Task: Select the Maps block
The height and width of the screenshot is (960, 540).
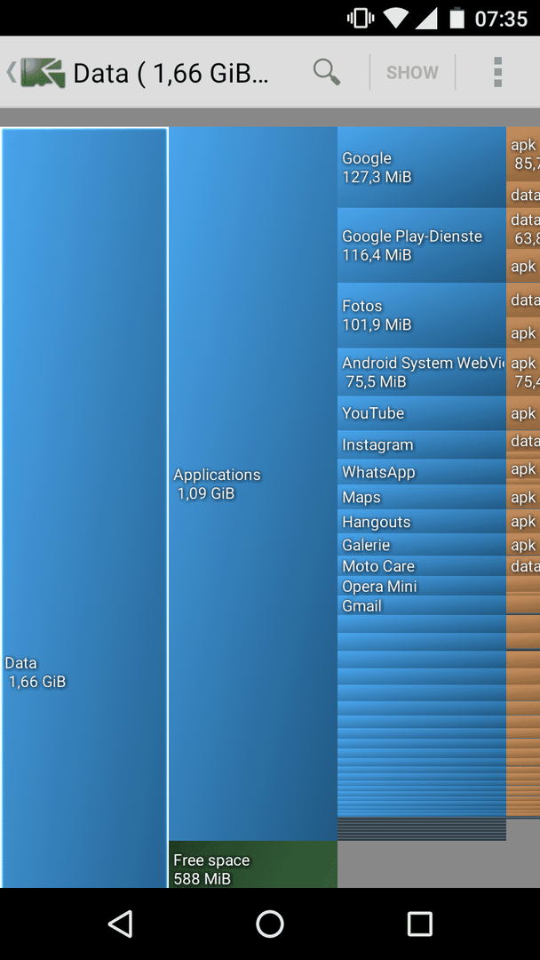Action: point(421,497)
